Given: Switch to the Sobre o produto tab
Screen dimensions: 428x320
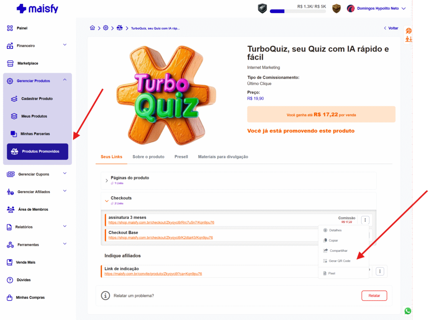Looking at the screenshot, I should click(x=148, y=157).
